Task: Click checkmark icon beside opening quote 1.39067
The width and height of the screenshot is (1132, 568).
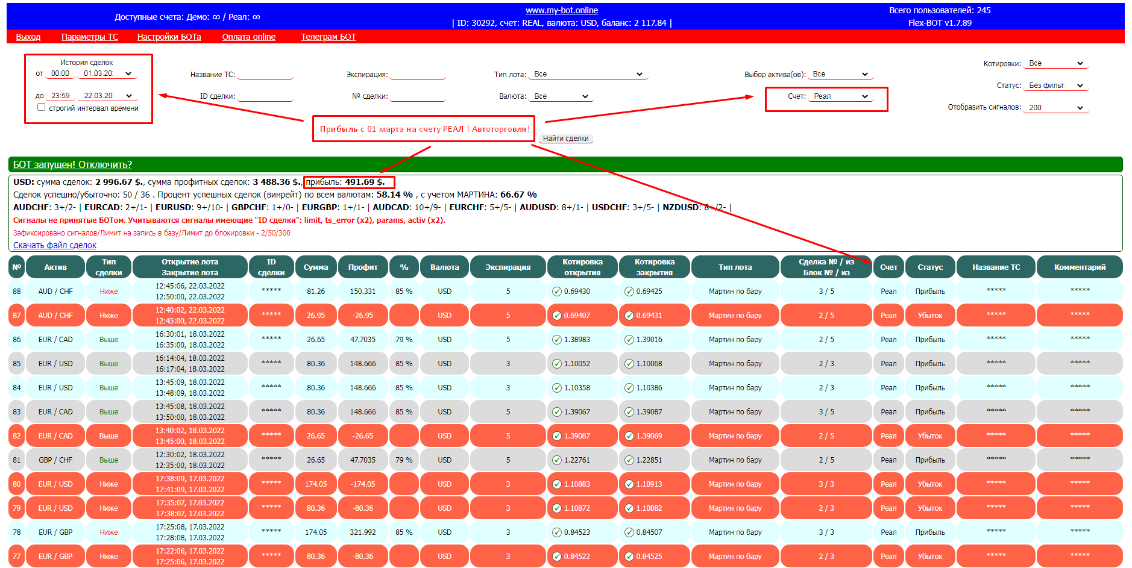Action: point(557,412)
